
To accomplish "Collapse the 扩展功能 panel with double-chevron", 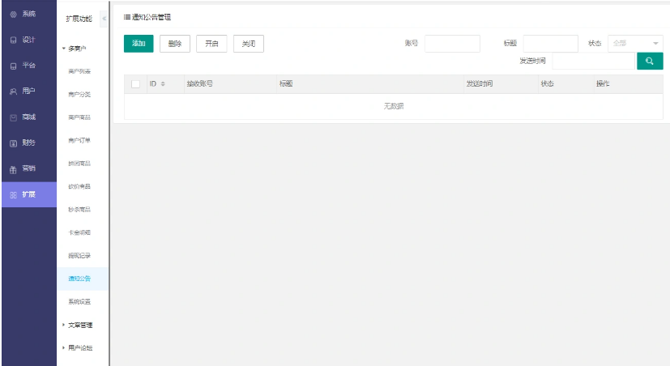I will click(x=104, y=19).
